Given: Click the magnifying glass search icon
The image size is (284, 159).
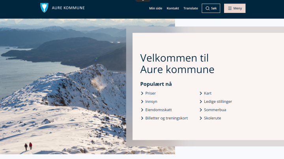Looking at the screenshot, I should click(207, 8).
